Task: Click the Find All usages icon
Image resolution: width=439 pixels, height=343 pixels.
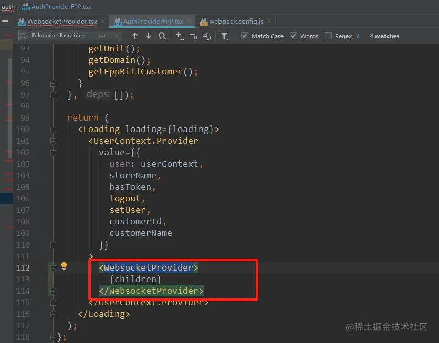Action: tap(162, 36)
